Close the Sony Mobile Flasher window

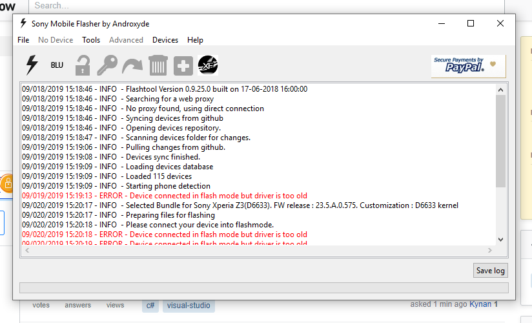point(500,23)
